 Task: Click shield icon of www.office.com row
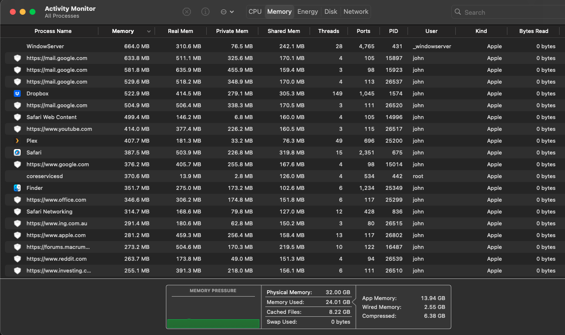coord(17,200)
